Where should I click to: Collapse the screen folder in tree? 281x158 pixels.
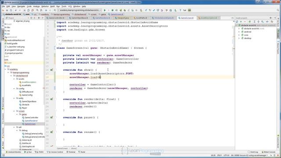(x=14, y=111)
